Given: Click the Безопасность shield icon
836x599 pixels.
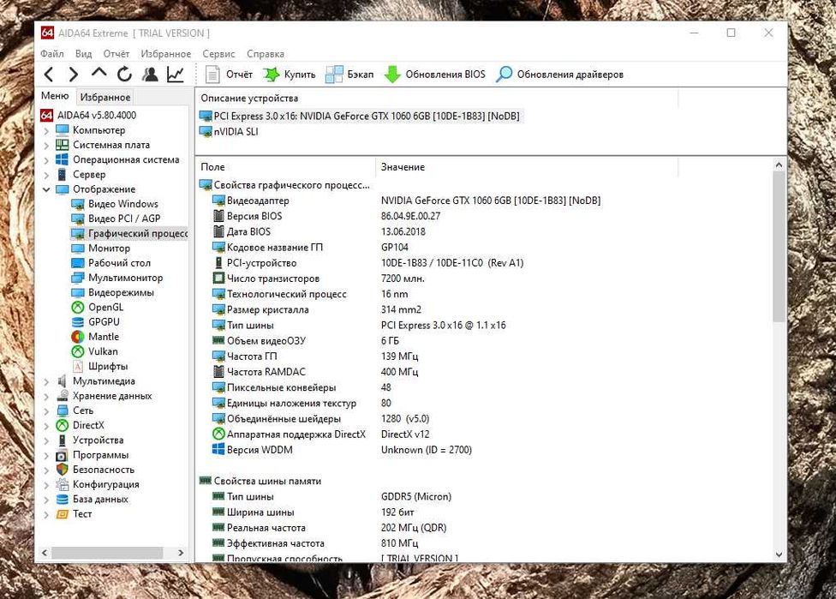Looking at the screenshot, I should (x=63, y=470).
